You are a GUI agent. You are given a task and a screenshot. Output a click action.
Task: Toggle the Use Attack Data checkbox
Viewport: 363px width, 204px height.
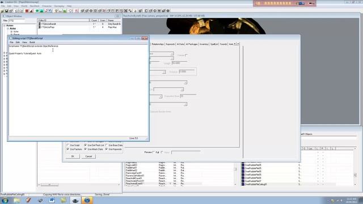tap(86, 149)
